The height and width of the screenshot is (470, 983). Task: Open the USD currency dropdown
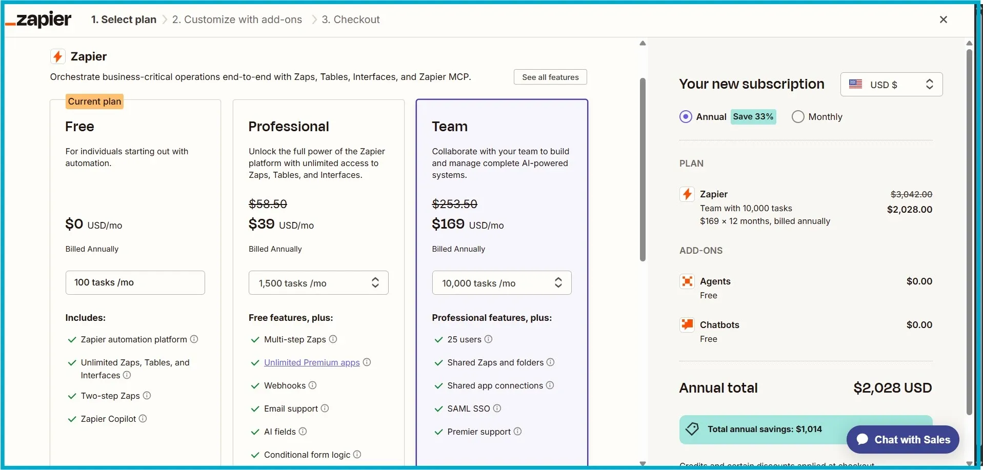[891, 84]
